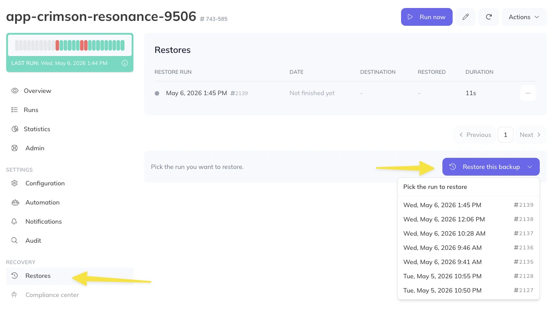The image size is (554, 317).
Task: Click the DESTINATION column header
Action: pos(378,72)
